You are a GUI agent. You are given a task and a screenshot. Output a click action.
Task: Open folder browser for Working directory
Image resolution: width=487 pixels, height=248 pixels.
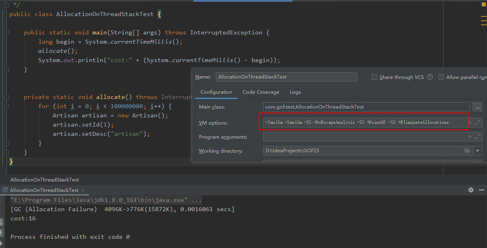click(x=467, y=151)
